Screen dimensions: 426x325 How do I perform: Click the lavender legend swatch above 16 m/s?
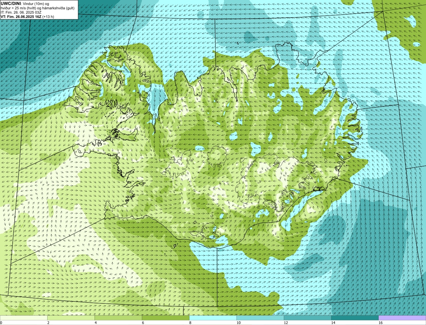point(402,318)
